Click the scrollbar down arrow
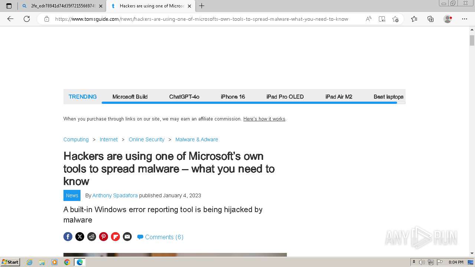 coord(472,254)
